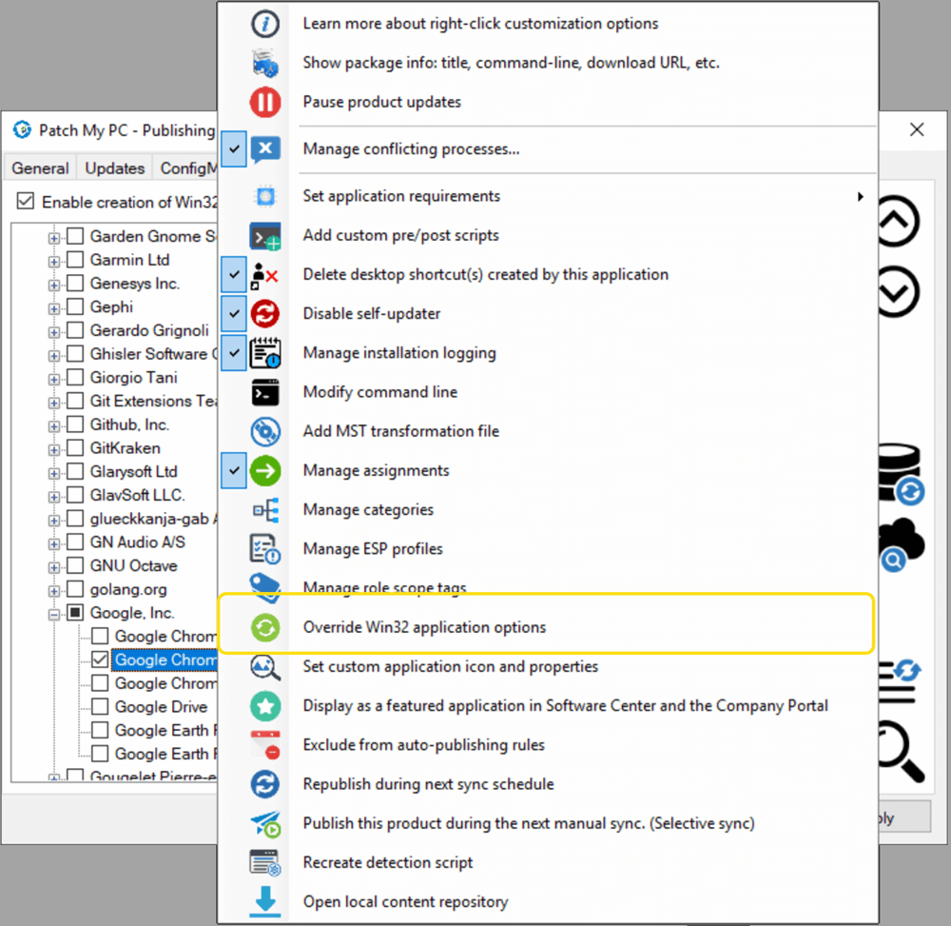Select the GNU Octave tree item label
The image size is (951, 926).
point(133,565)
